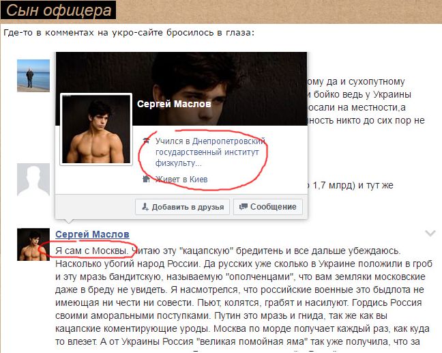442x353 pixels.
Task: Open the Днепропетровский государственный институт link
Action: 210,152
